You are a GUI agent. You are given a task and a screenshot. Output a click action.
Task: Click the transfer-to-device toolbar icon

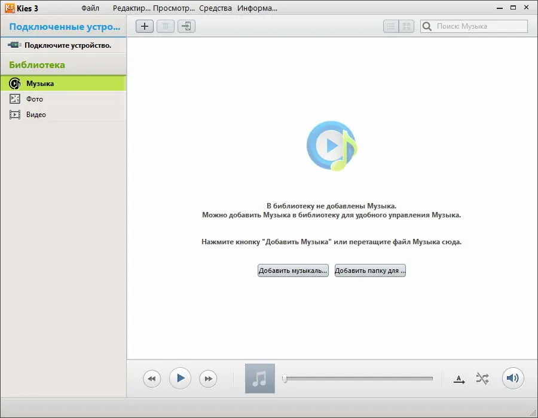coord(187,26)
